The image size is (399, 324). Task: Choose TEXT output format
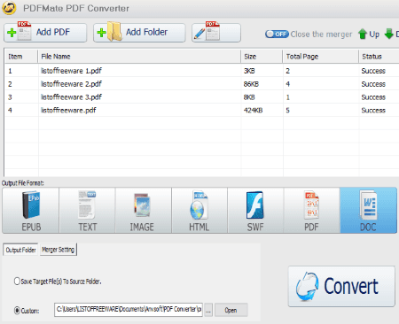(x=87, y=211)
